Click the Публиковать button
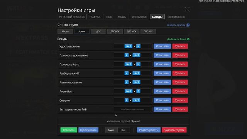 [88, 130]
